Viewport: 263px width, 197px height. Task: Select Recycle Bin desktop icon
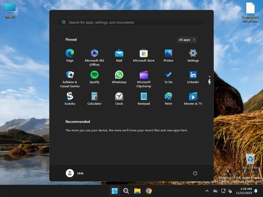(250, 162)
